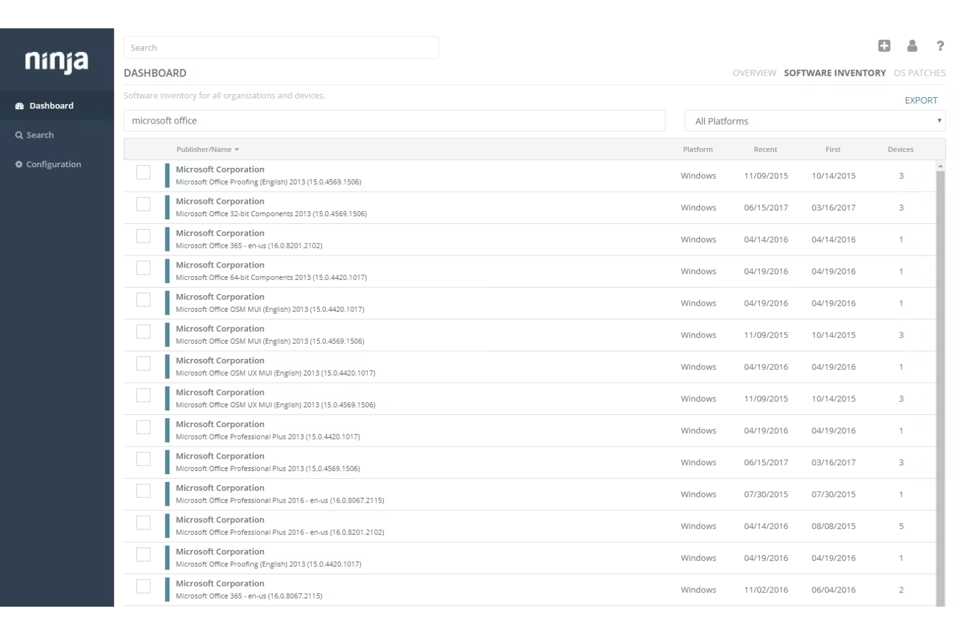Switch to the SOFTWARE INVENTORY tab
The height and width of the screenshot is (635, 953).
(x=835, y=73)
